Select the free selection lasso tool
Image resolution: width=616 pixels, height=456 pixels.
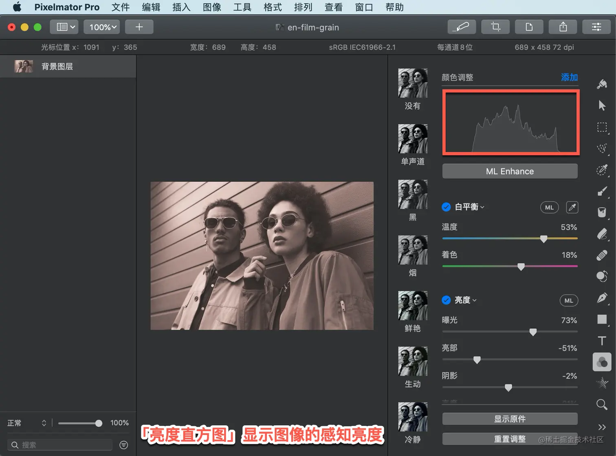602,148
